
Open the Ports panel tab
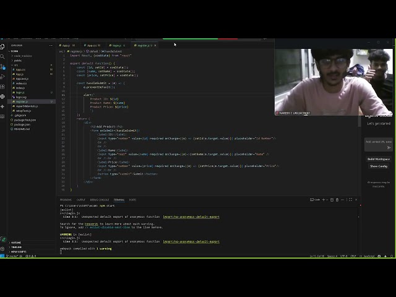coord(132,200)
